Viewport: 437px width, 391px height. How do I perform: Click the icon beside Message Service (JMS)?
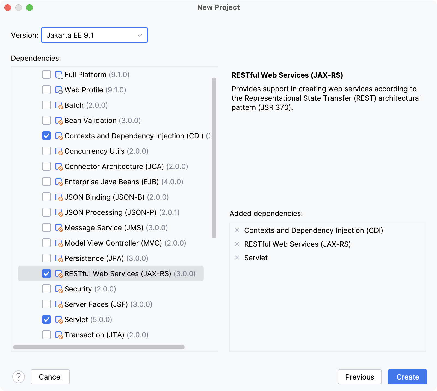(59, 227)
